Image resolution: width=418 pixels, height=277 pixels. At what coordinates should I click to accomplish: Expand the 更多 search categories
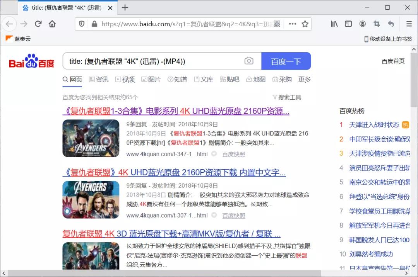305,80
